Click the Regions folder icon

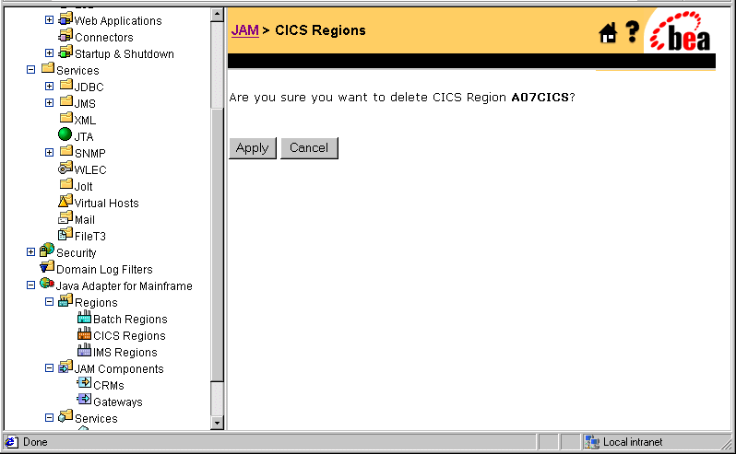tap(65, 300)
